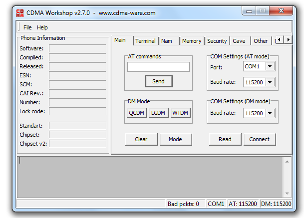Expand the Port COM1 dropdown
The width and height of the screenshot is (304, 218).
point(270,66)
